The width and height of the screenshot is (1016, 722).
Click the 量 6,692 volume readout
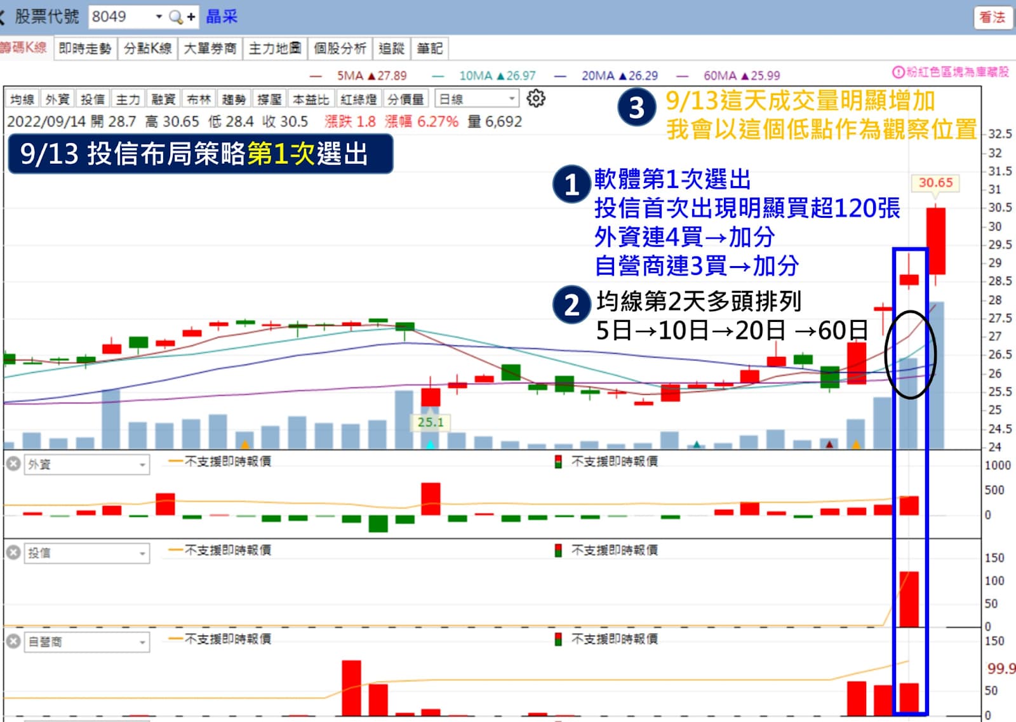point(495,121)
